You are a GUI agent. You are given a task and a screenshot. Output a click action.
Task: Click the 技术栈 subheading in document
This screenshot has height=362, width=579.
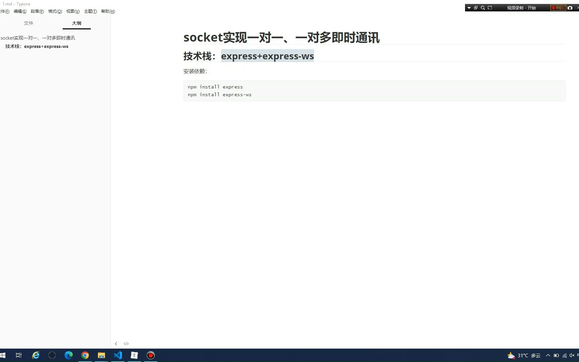pyautogui.click(x=249, y=56)
